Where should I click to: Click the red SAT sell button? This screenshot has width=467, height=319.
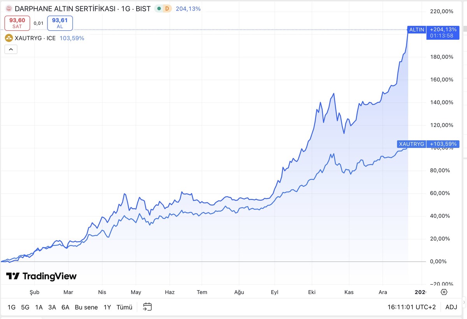pos(17,23)
